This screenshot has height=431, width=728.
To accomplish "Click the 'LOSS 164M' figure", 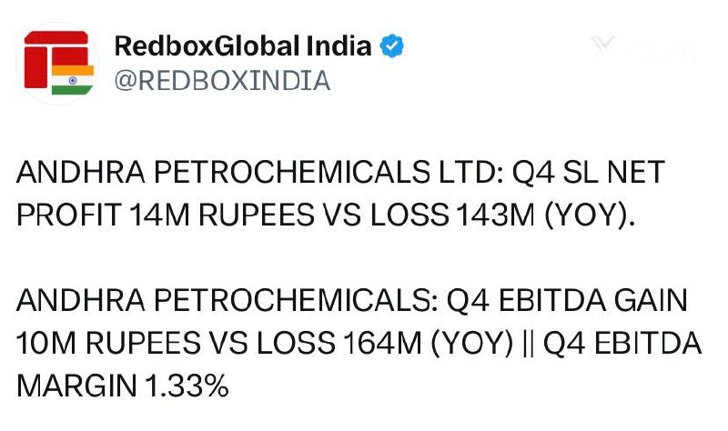I will click(x=339, y=344).
